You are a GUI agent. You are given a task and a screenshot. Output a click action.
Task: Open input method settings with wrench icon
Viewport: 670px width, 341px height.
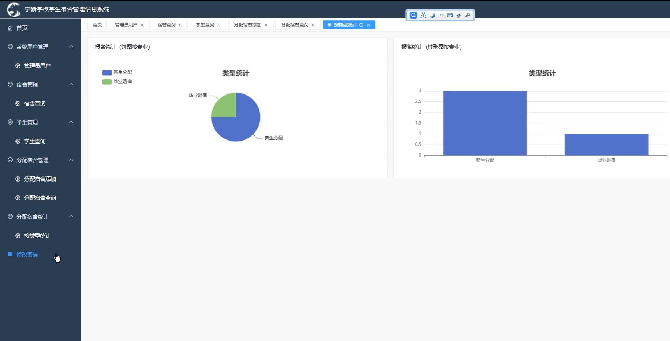(x=467, y=15)
